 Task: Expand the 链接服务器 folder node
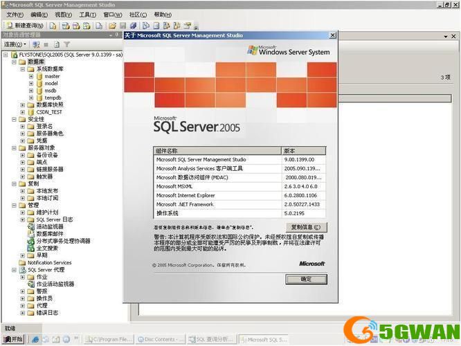[x=23, y=170]
